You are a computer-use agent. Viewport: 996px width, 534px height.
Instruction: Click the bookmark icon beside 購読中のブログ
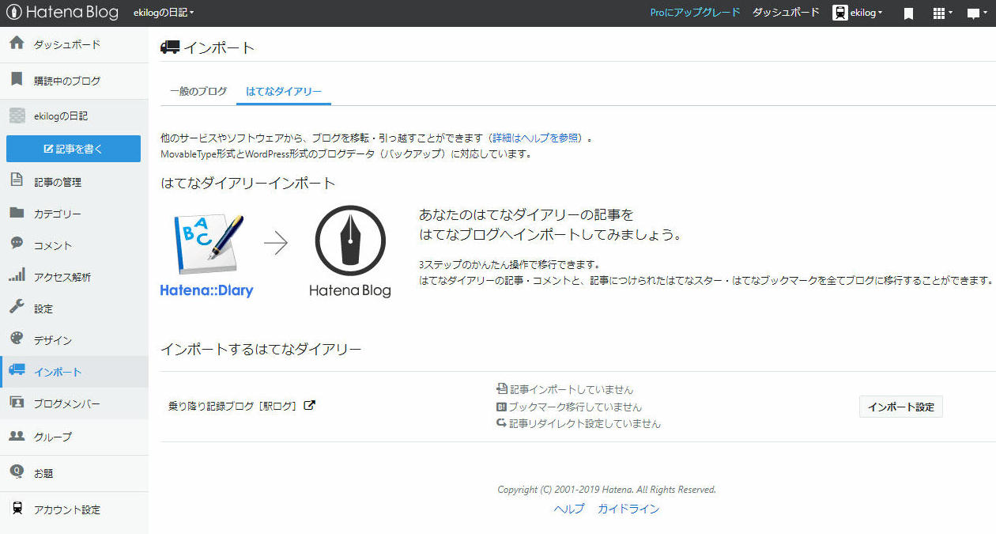(x=17, y=80)
